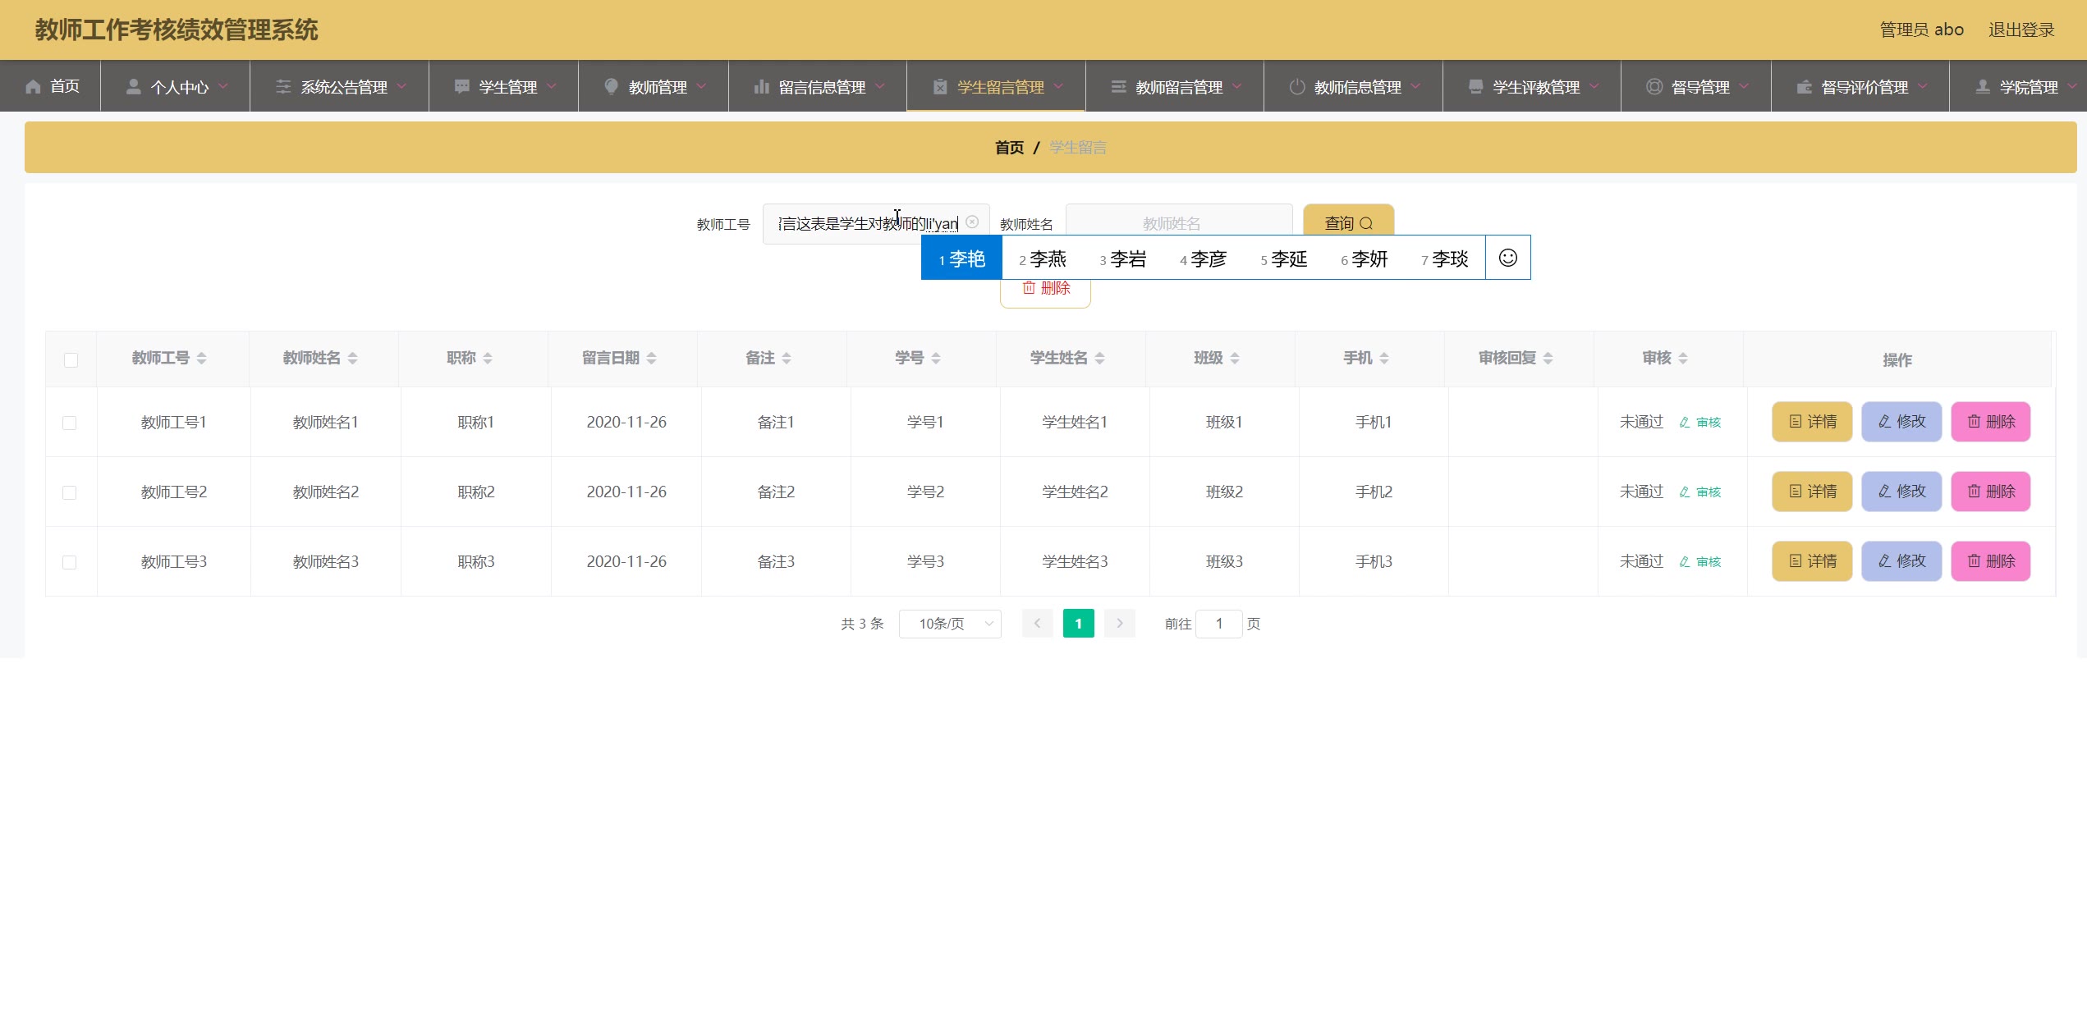Check the row checkbox for 教师工号2
Image resolution: width=2087 pixels, height=1029 pixels.
69,492
